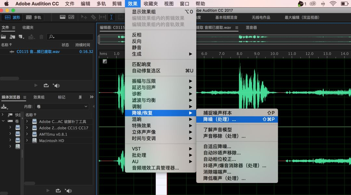The height and width of the screenshot is (195, 351).
Task: Switch to Multitrack (多轨) view
Action: pyautogui.click(x=33, y=18)
